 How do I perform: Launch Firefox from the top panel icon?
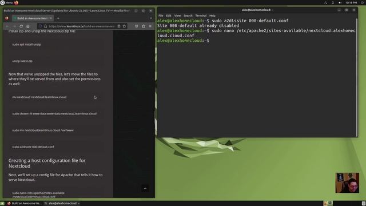tap(16, 2)
